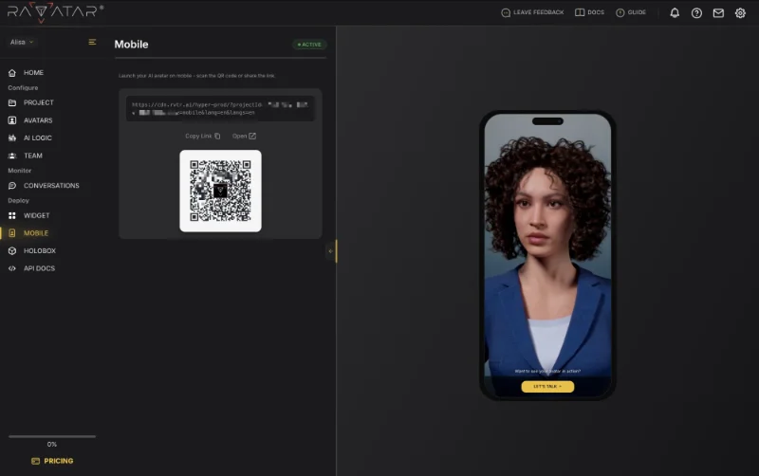Click the help question mark icon

click(x=696, y=13)
